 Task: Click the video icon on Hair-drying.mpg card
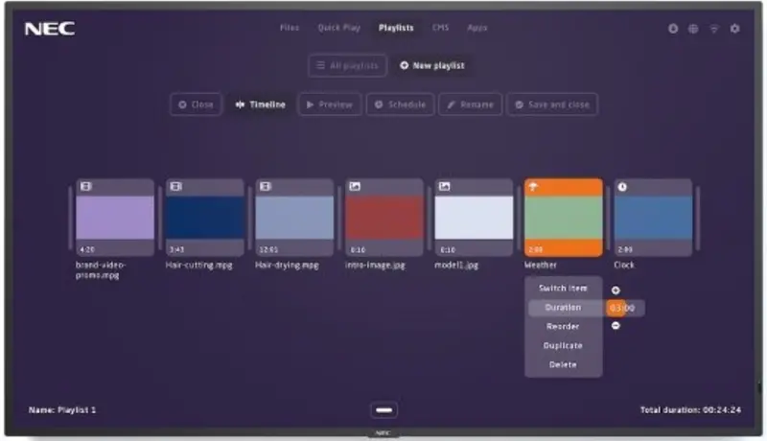(266, 186)
